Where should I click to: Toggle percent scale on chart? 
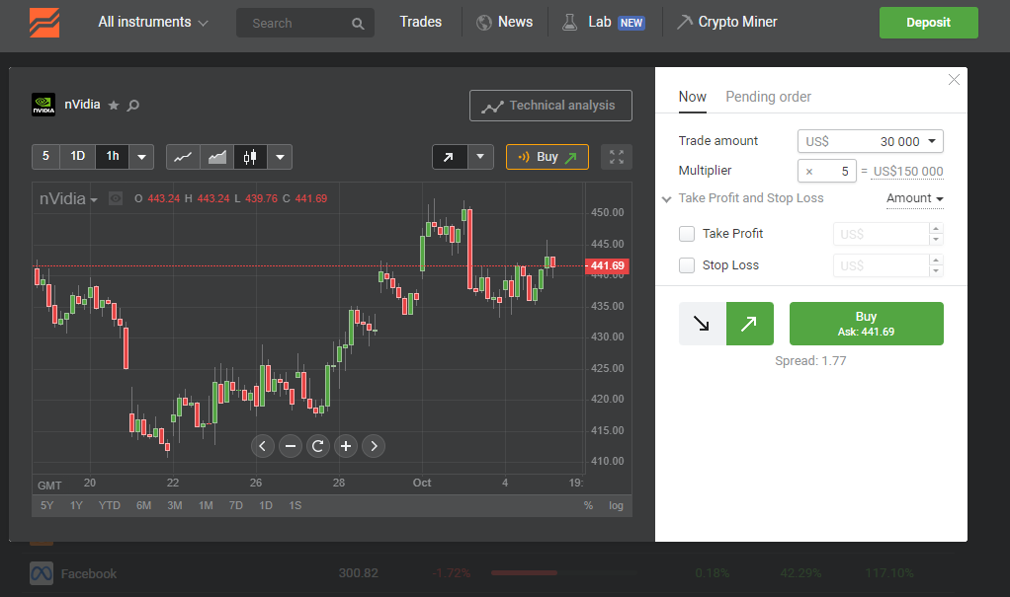(588, 505)
